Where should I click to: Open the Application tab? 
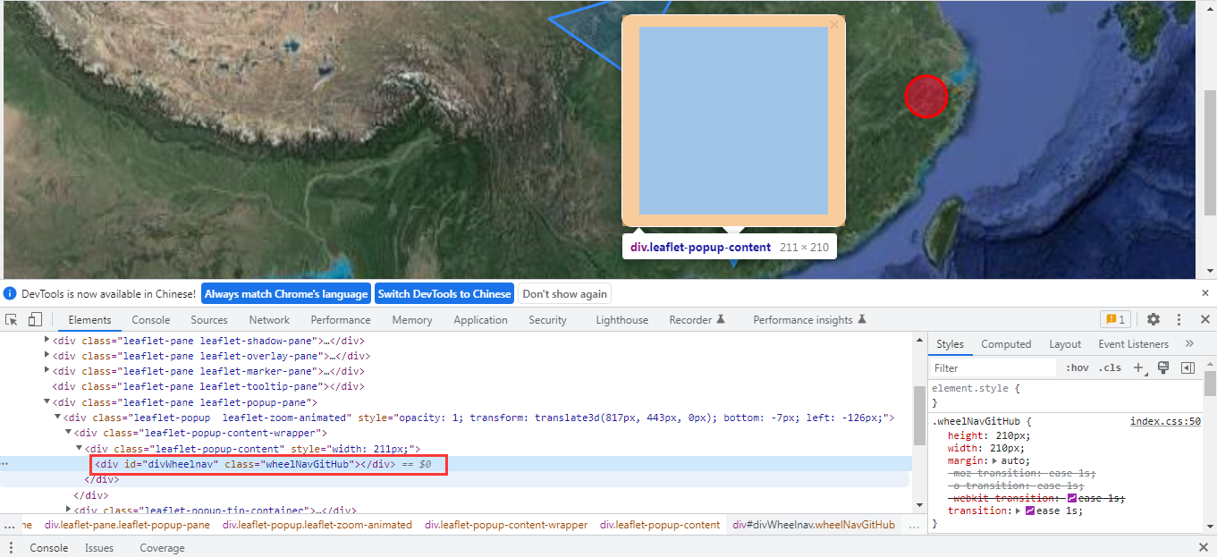click(480, 320)
